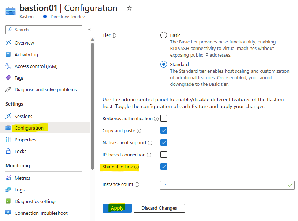Viewport: 298px width, 221px height.
Task: Click the IP-based connection info icon
Action: coord(149,155)
